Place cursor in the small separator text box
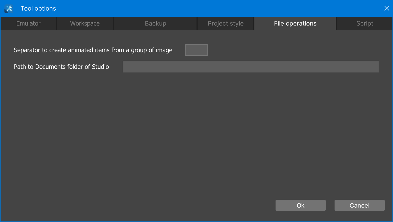This screenshot has width=393, height=222. (196, 50)
